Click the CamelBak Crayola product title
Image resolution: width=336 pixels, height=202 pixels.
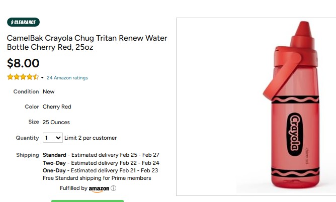coord(87,43)
